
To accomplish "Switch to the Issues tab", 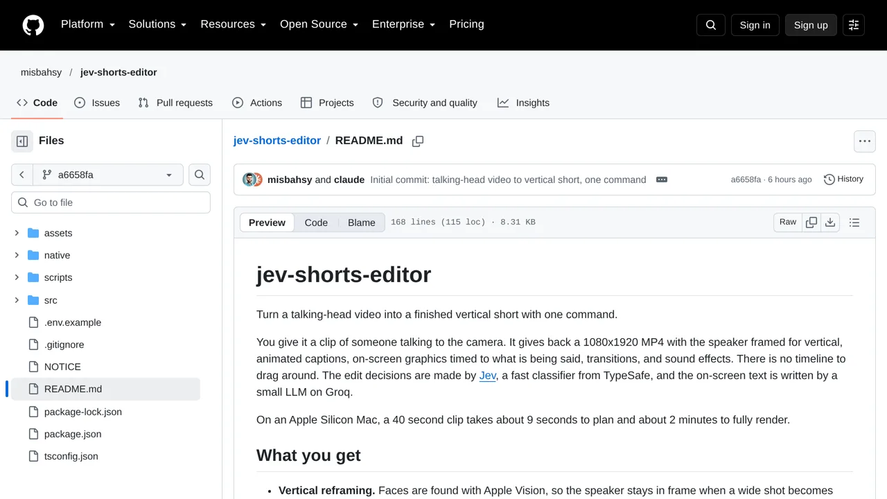I will point(97,103).
